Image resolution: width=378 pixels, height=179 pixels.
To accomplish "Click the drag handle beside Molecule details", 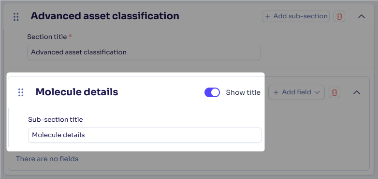I will tap(21, 92).
